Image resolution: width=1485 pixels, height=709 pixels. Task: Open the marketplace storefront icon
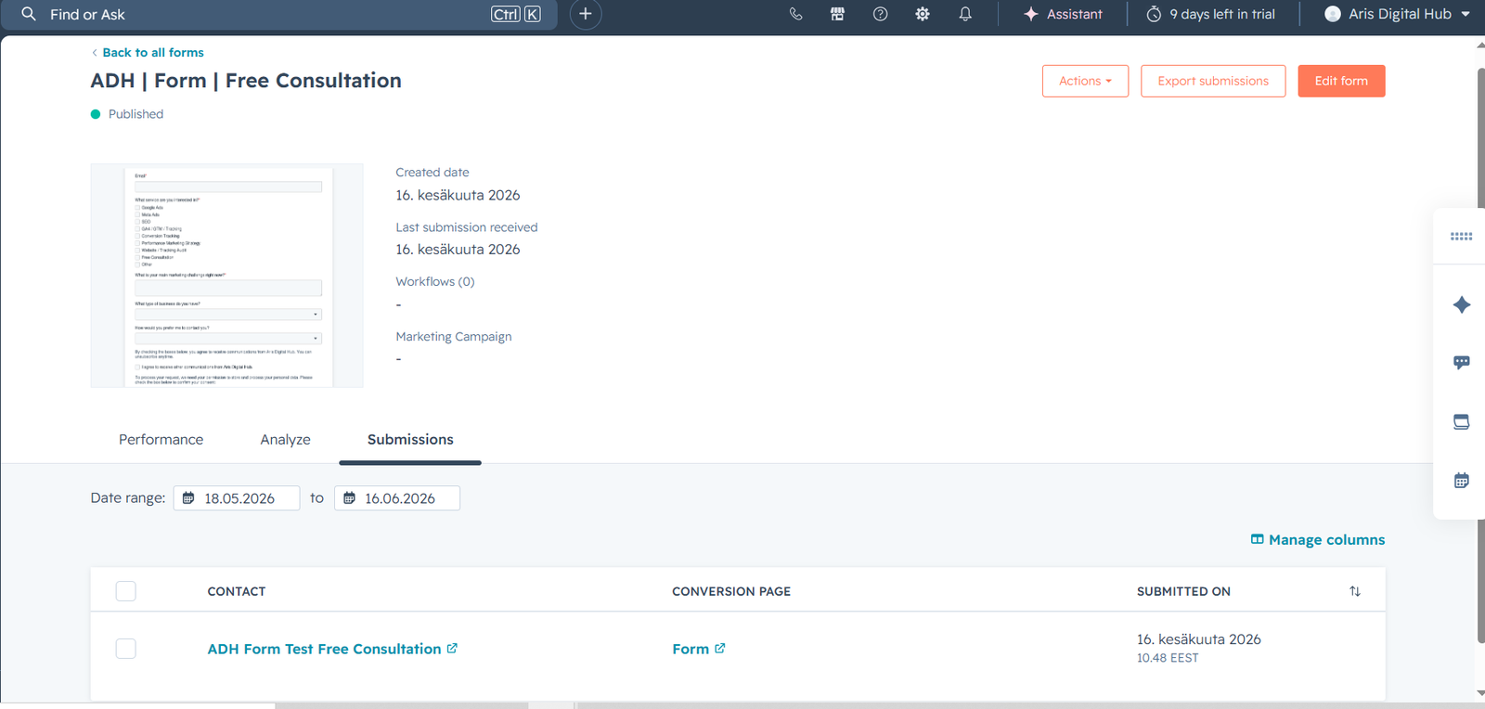tap(837, 14)
